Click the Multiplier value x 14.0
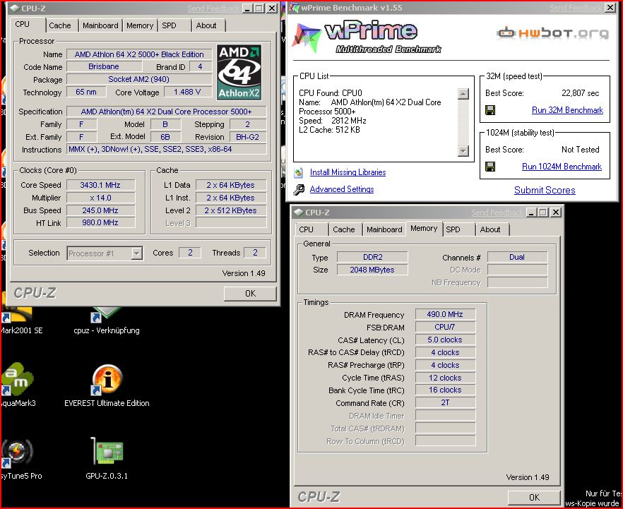 (x=100, y=198)
